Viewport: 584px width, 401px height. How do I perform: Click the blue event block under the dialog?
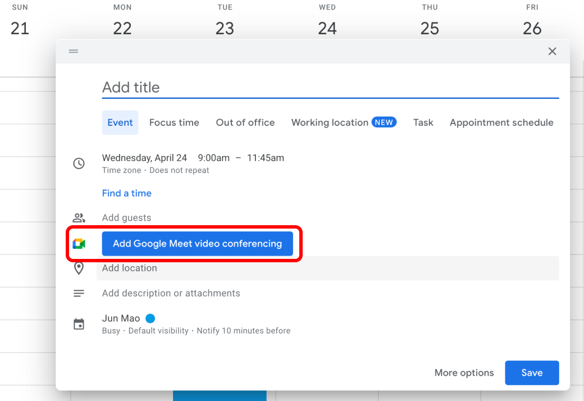[x=220, y=396]
